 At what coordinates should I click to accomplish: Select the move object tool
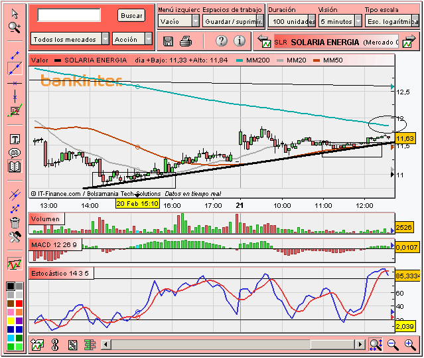pyautogui.click(x=15, y=209)
